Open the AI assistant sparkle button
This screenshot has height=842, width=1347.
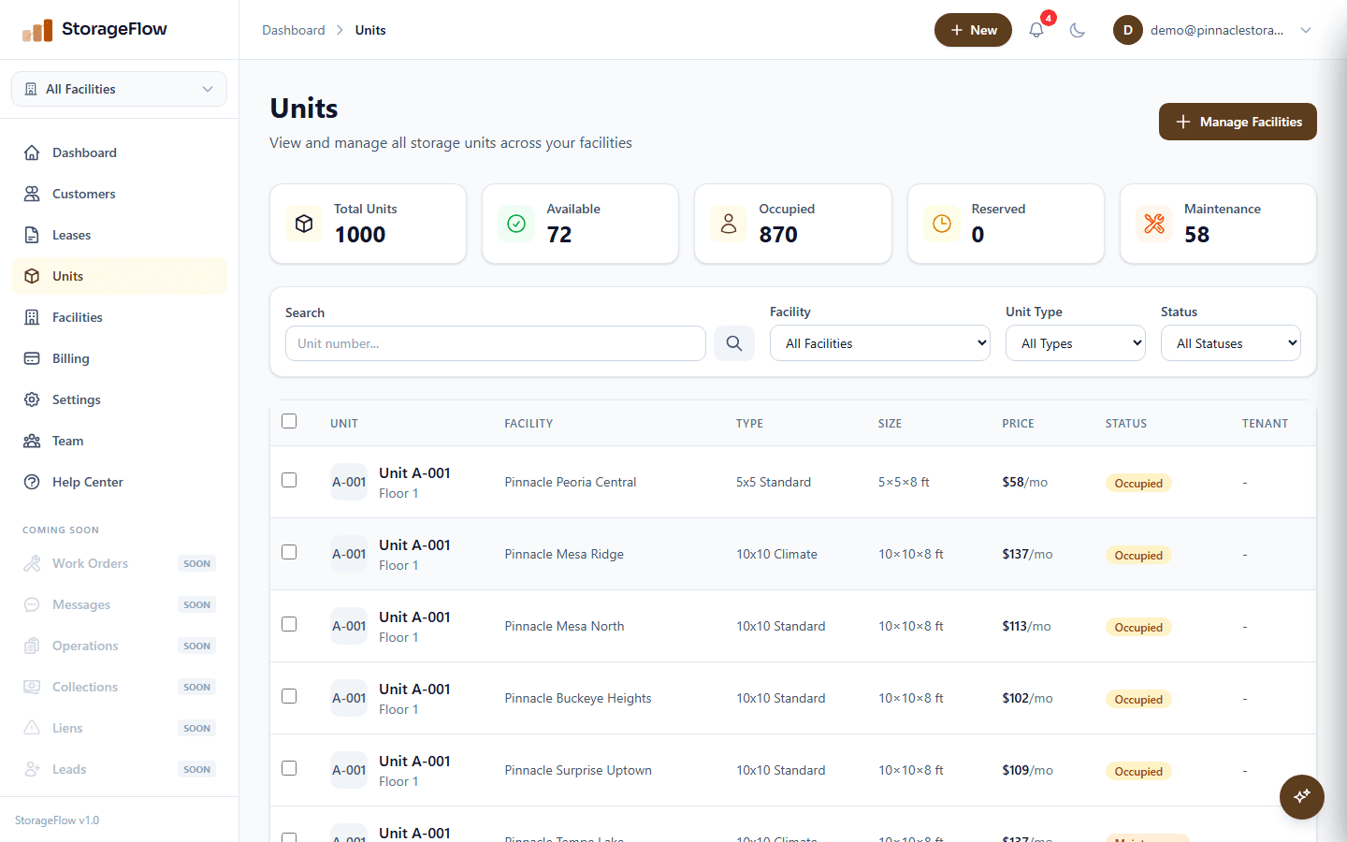click(x=1301, y=796)
